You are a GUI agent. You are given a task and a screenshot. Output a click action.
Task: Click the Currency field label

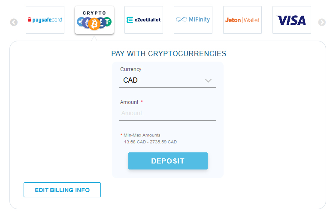[130, 69]
